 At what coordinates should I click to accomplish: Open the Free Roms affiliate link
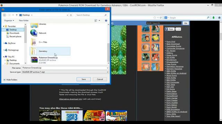(171, 64)
